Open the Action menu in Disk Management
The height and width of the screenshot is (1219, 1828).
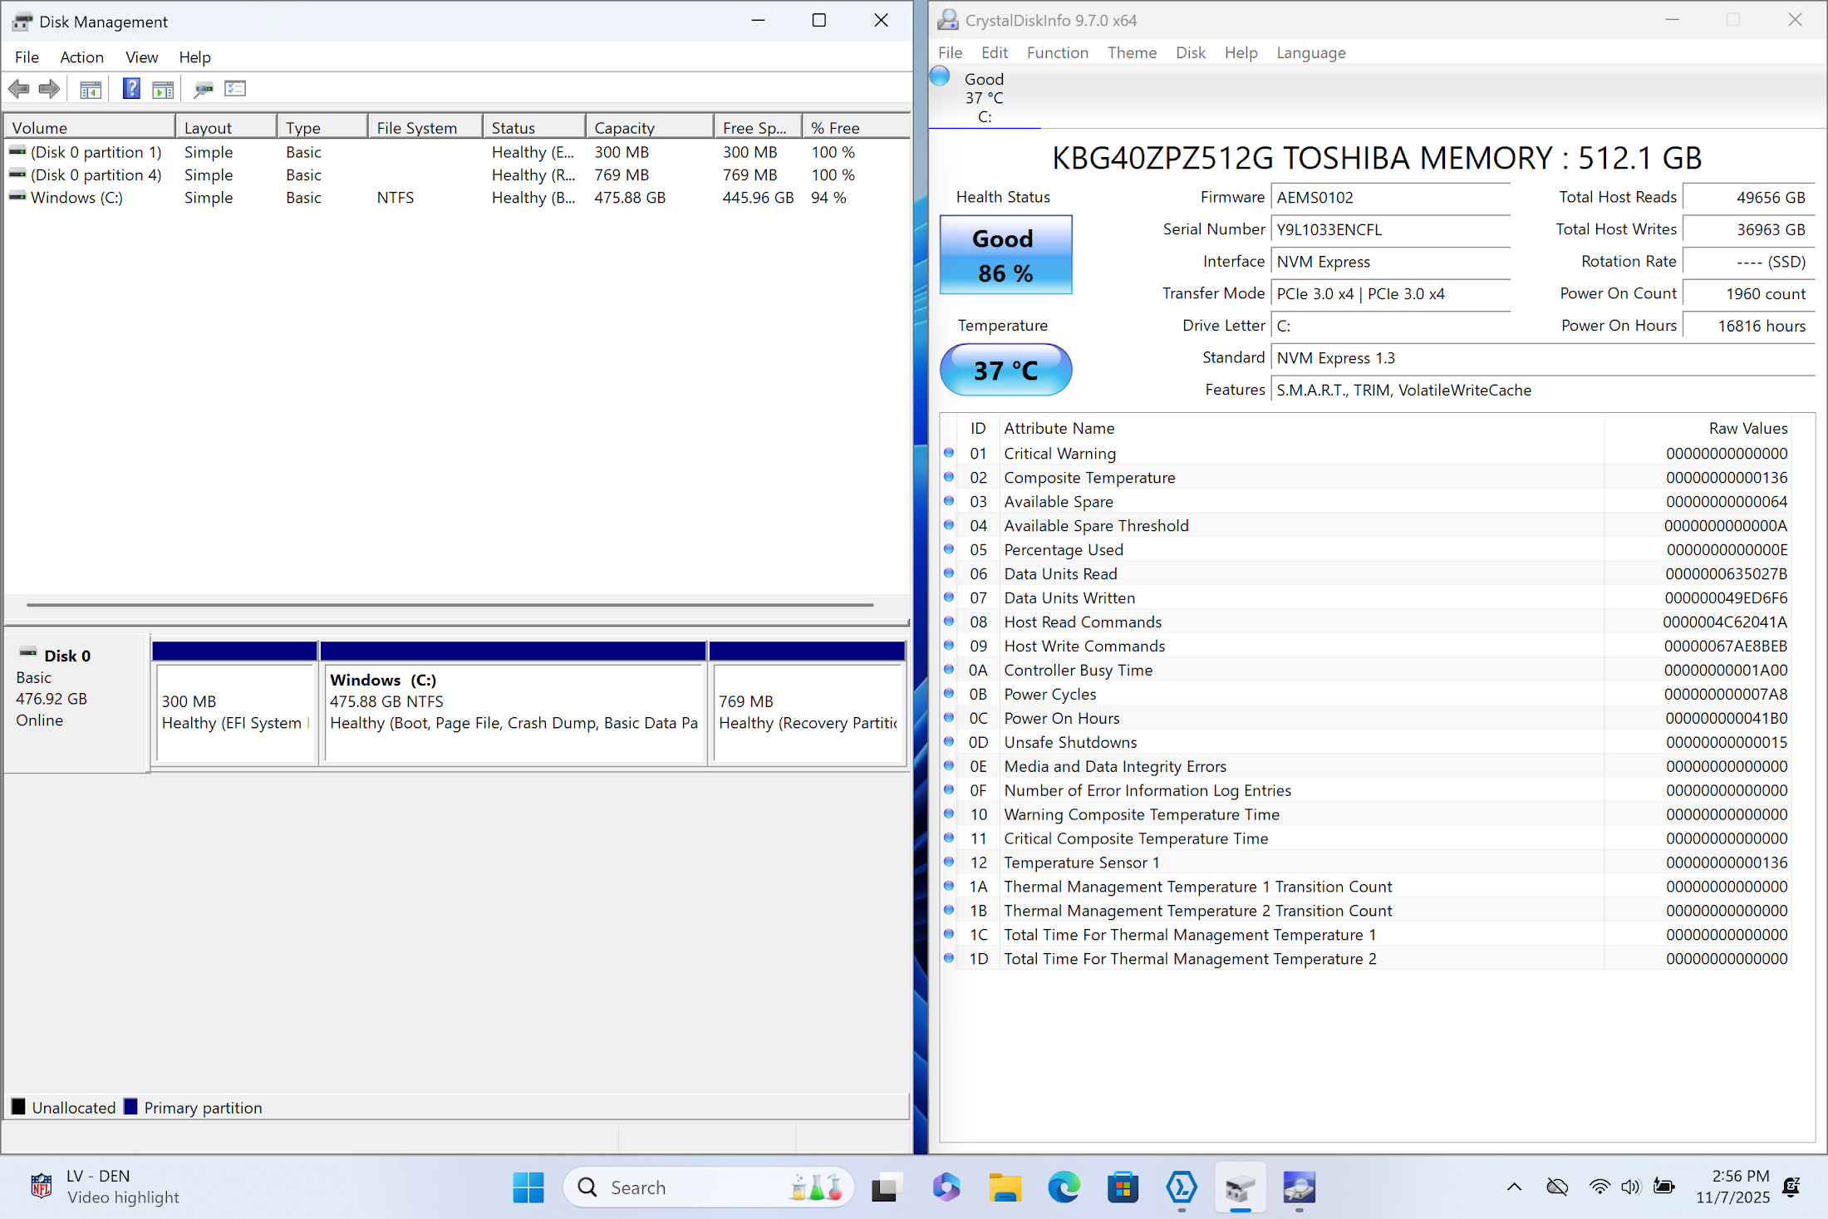[x=81, y=57]
